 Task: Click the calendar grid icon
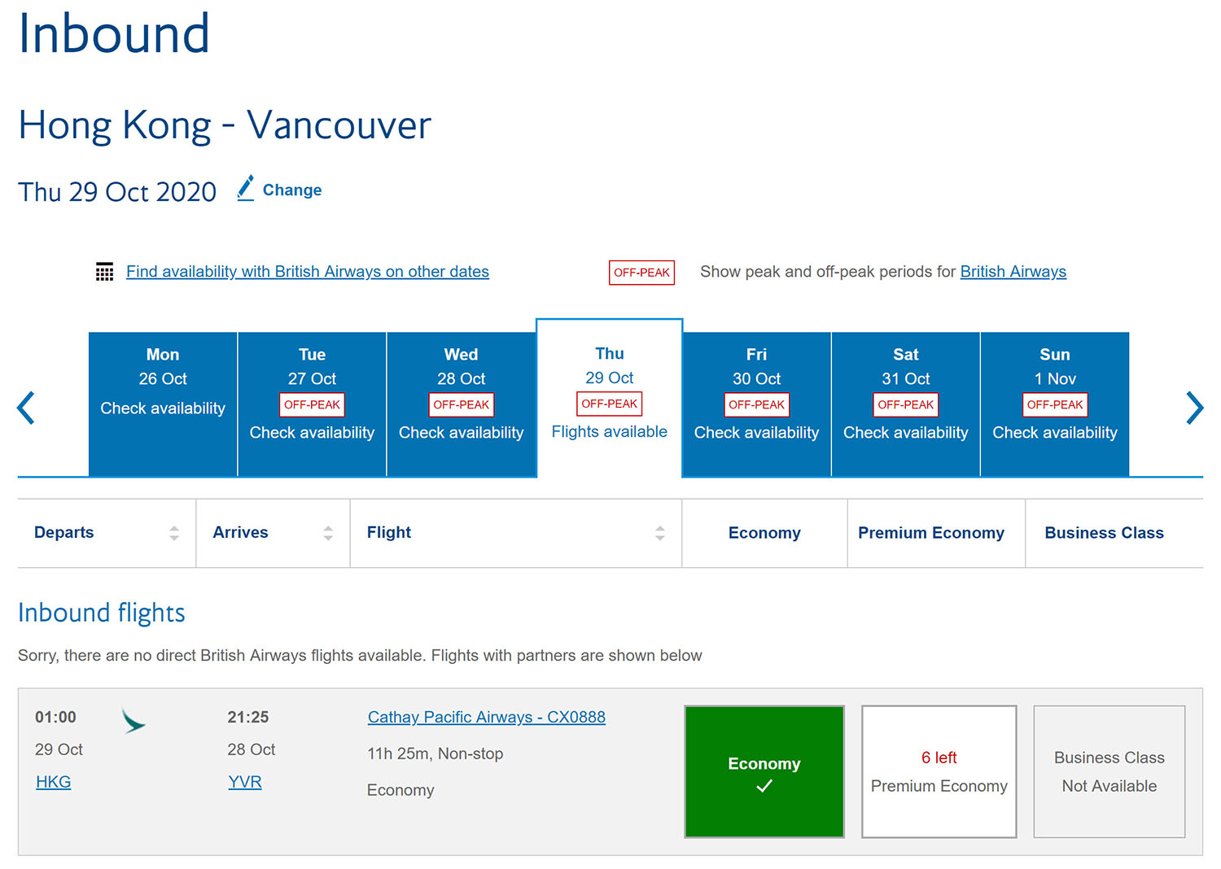point(104,272)
